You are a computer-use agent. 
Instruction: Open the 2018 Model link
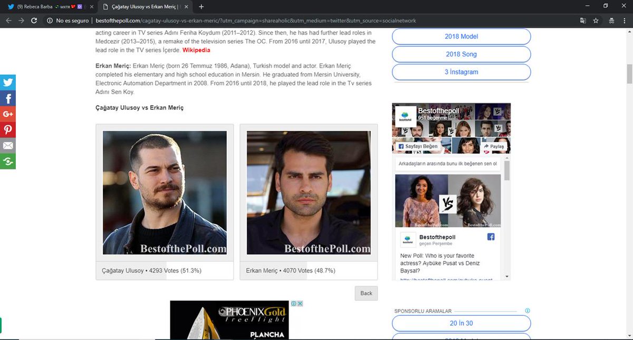coord(462,36)
